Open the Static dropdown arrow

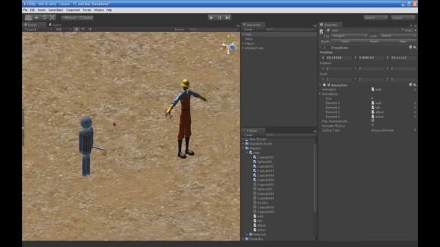coord(415,30)
